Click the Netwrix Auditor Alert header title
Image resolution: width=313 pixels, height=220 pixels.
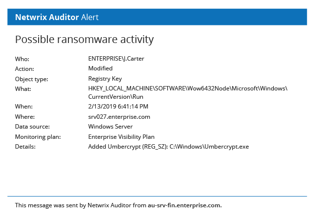[57, 17]
